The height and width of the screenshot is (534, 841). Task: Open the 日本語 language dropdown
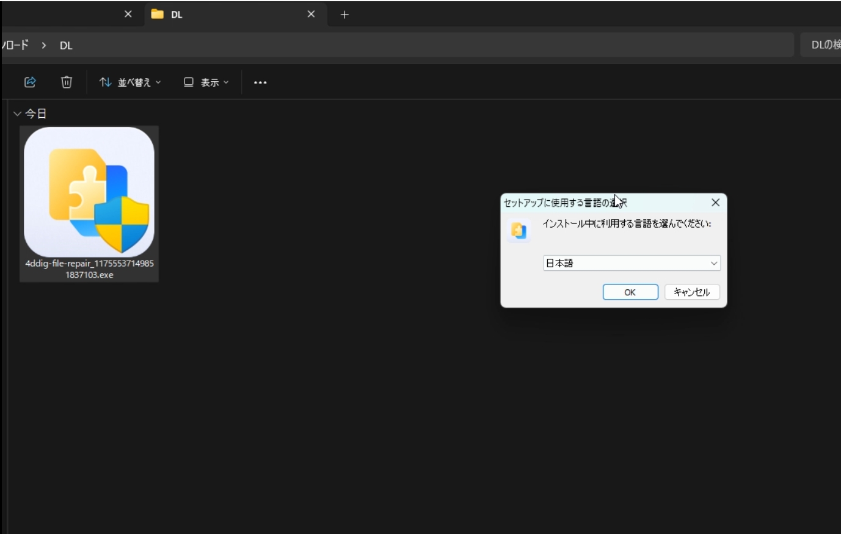[632, 263]
